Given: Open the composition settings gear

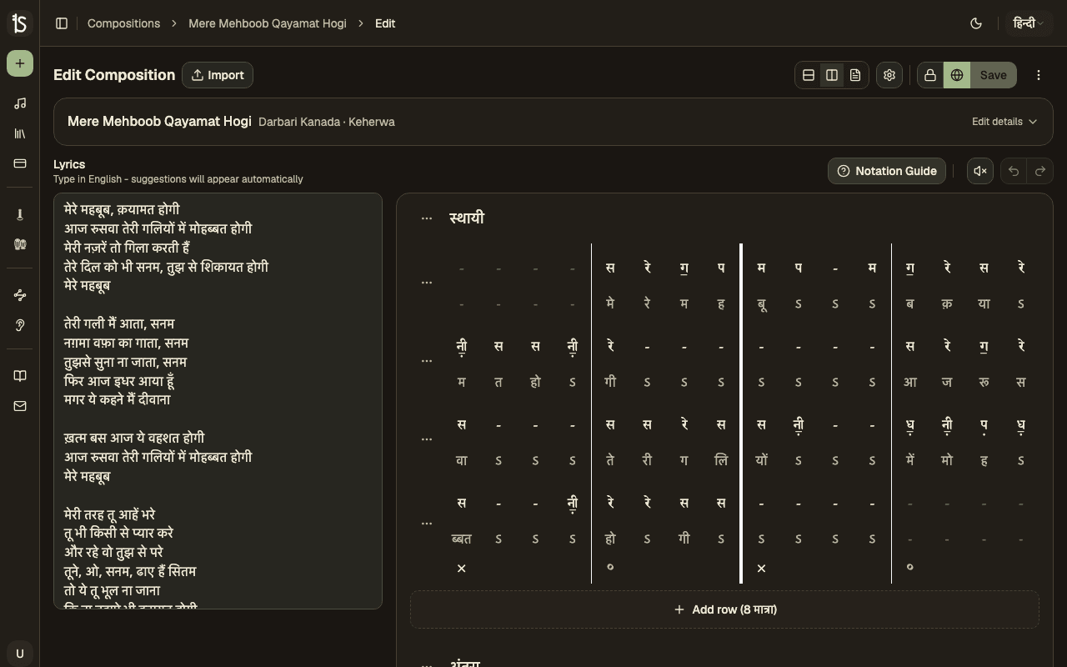Looking at the screenshot, I should pyautogui.click(x=889, y=75).
